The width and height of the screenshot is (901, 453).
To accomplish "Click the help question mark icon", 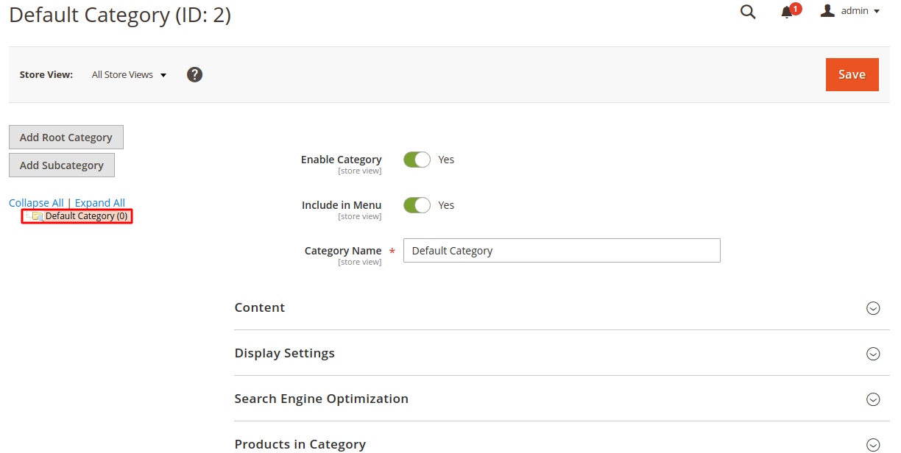I will click(x=194, y=74).
